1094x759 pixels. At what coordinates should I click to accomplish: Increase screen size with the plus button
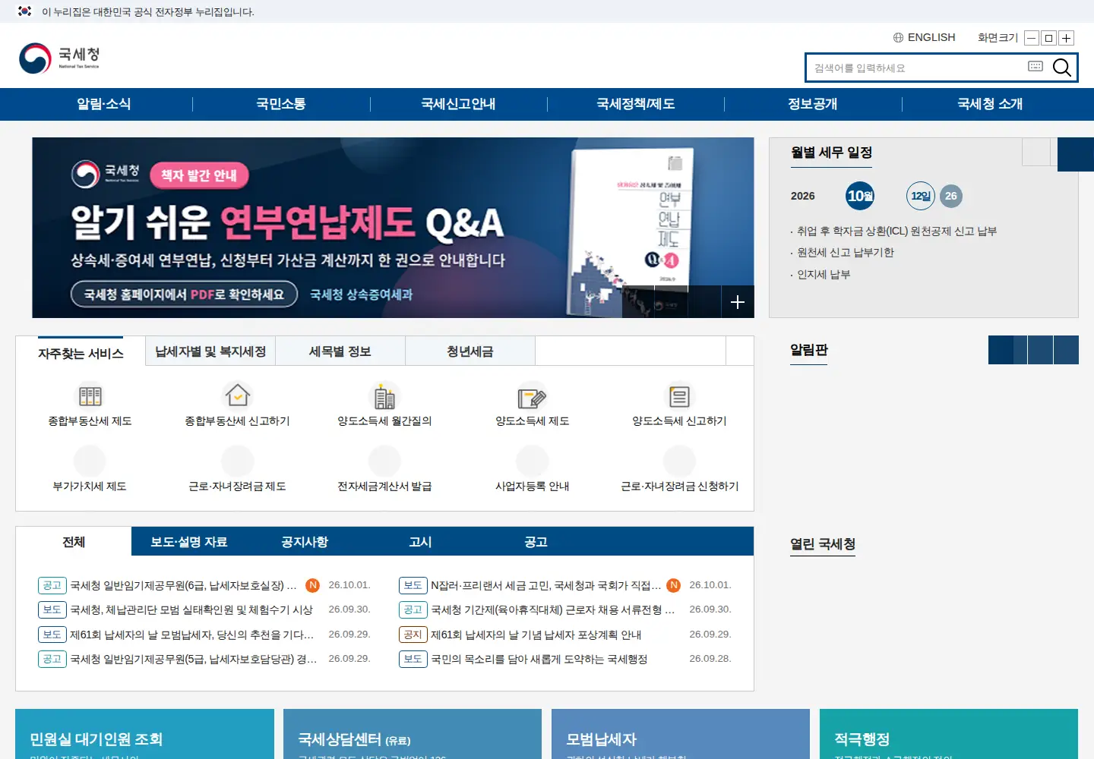pos(1067,38)
